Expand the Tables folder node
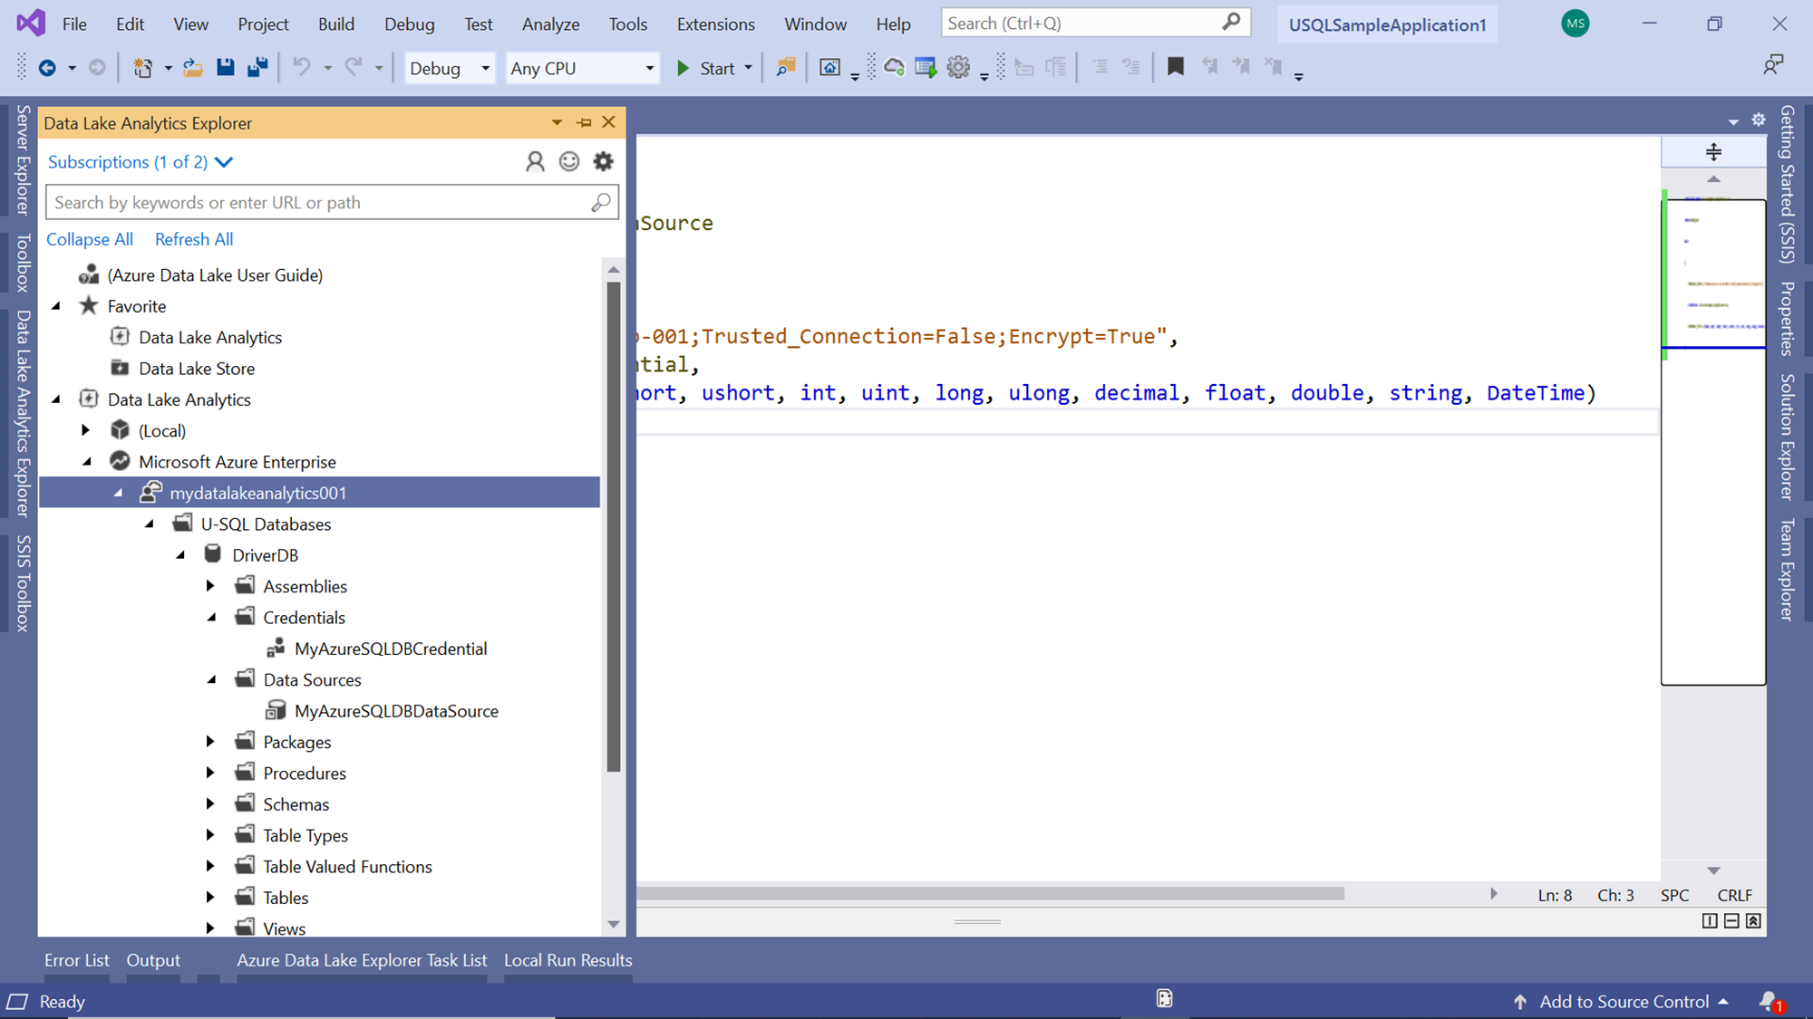Image resolution: width=1813 pixels, height=1019 pixels. tap(210, 898)
